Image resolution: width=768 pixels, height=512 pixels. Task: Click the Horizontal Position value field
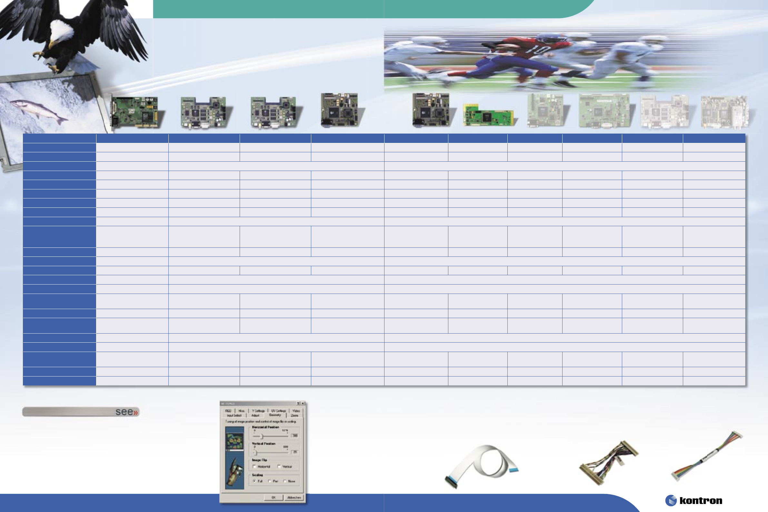click(295, 436)
